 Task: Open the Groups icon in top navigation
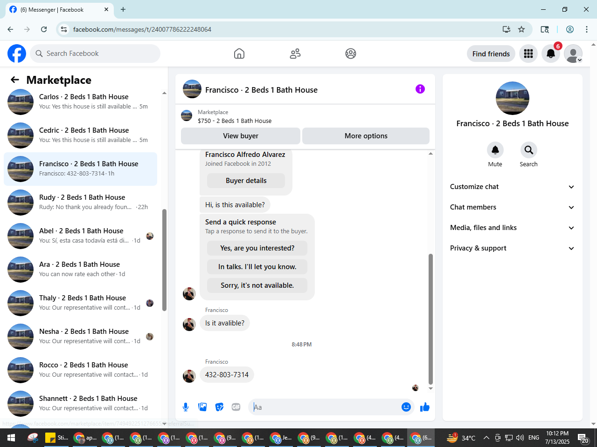pyautogui.click(x=351, y=54)
